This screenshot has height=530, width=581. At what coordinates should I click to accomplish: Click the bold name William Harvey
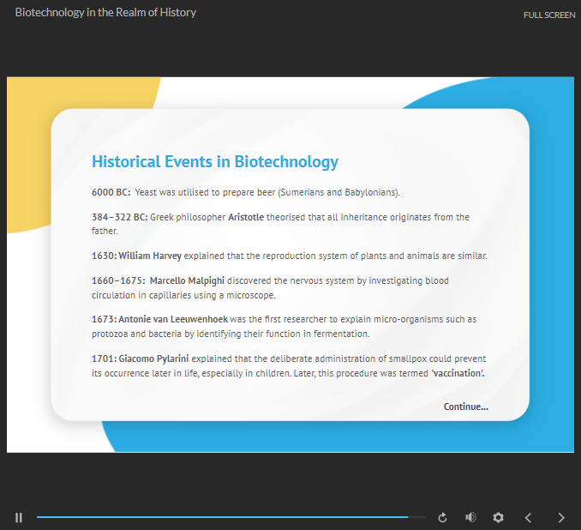tap(150, 256)
